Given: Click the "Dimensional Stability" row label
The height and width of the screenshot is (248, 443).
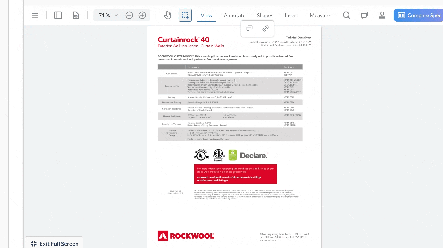Looking at the screenshot, I should point(172,103).
